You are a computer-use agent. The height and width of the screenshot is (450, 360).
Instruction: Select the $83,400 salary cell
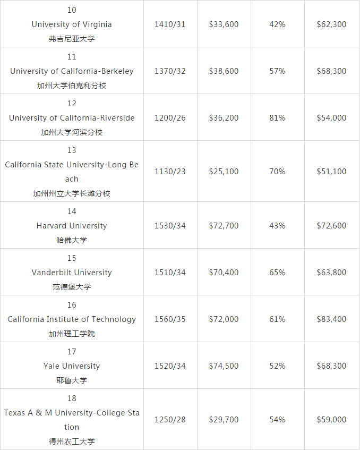(x=332, y=319)
